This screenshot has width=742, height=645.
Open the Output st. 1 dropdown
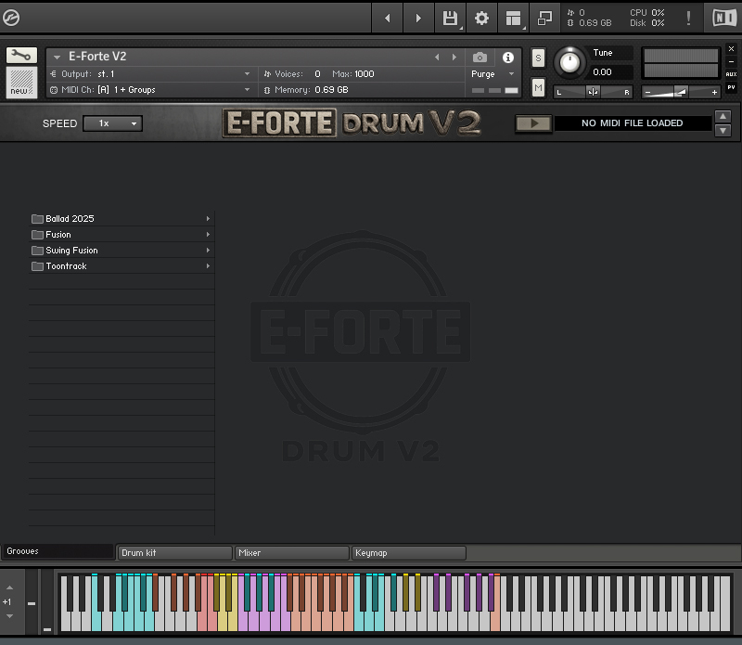coord(247,74)
